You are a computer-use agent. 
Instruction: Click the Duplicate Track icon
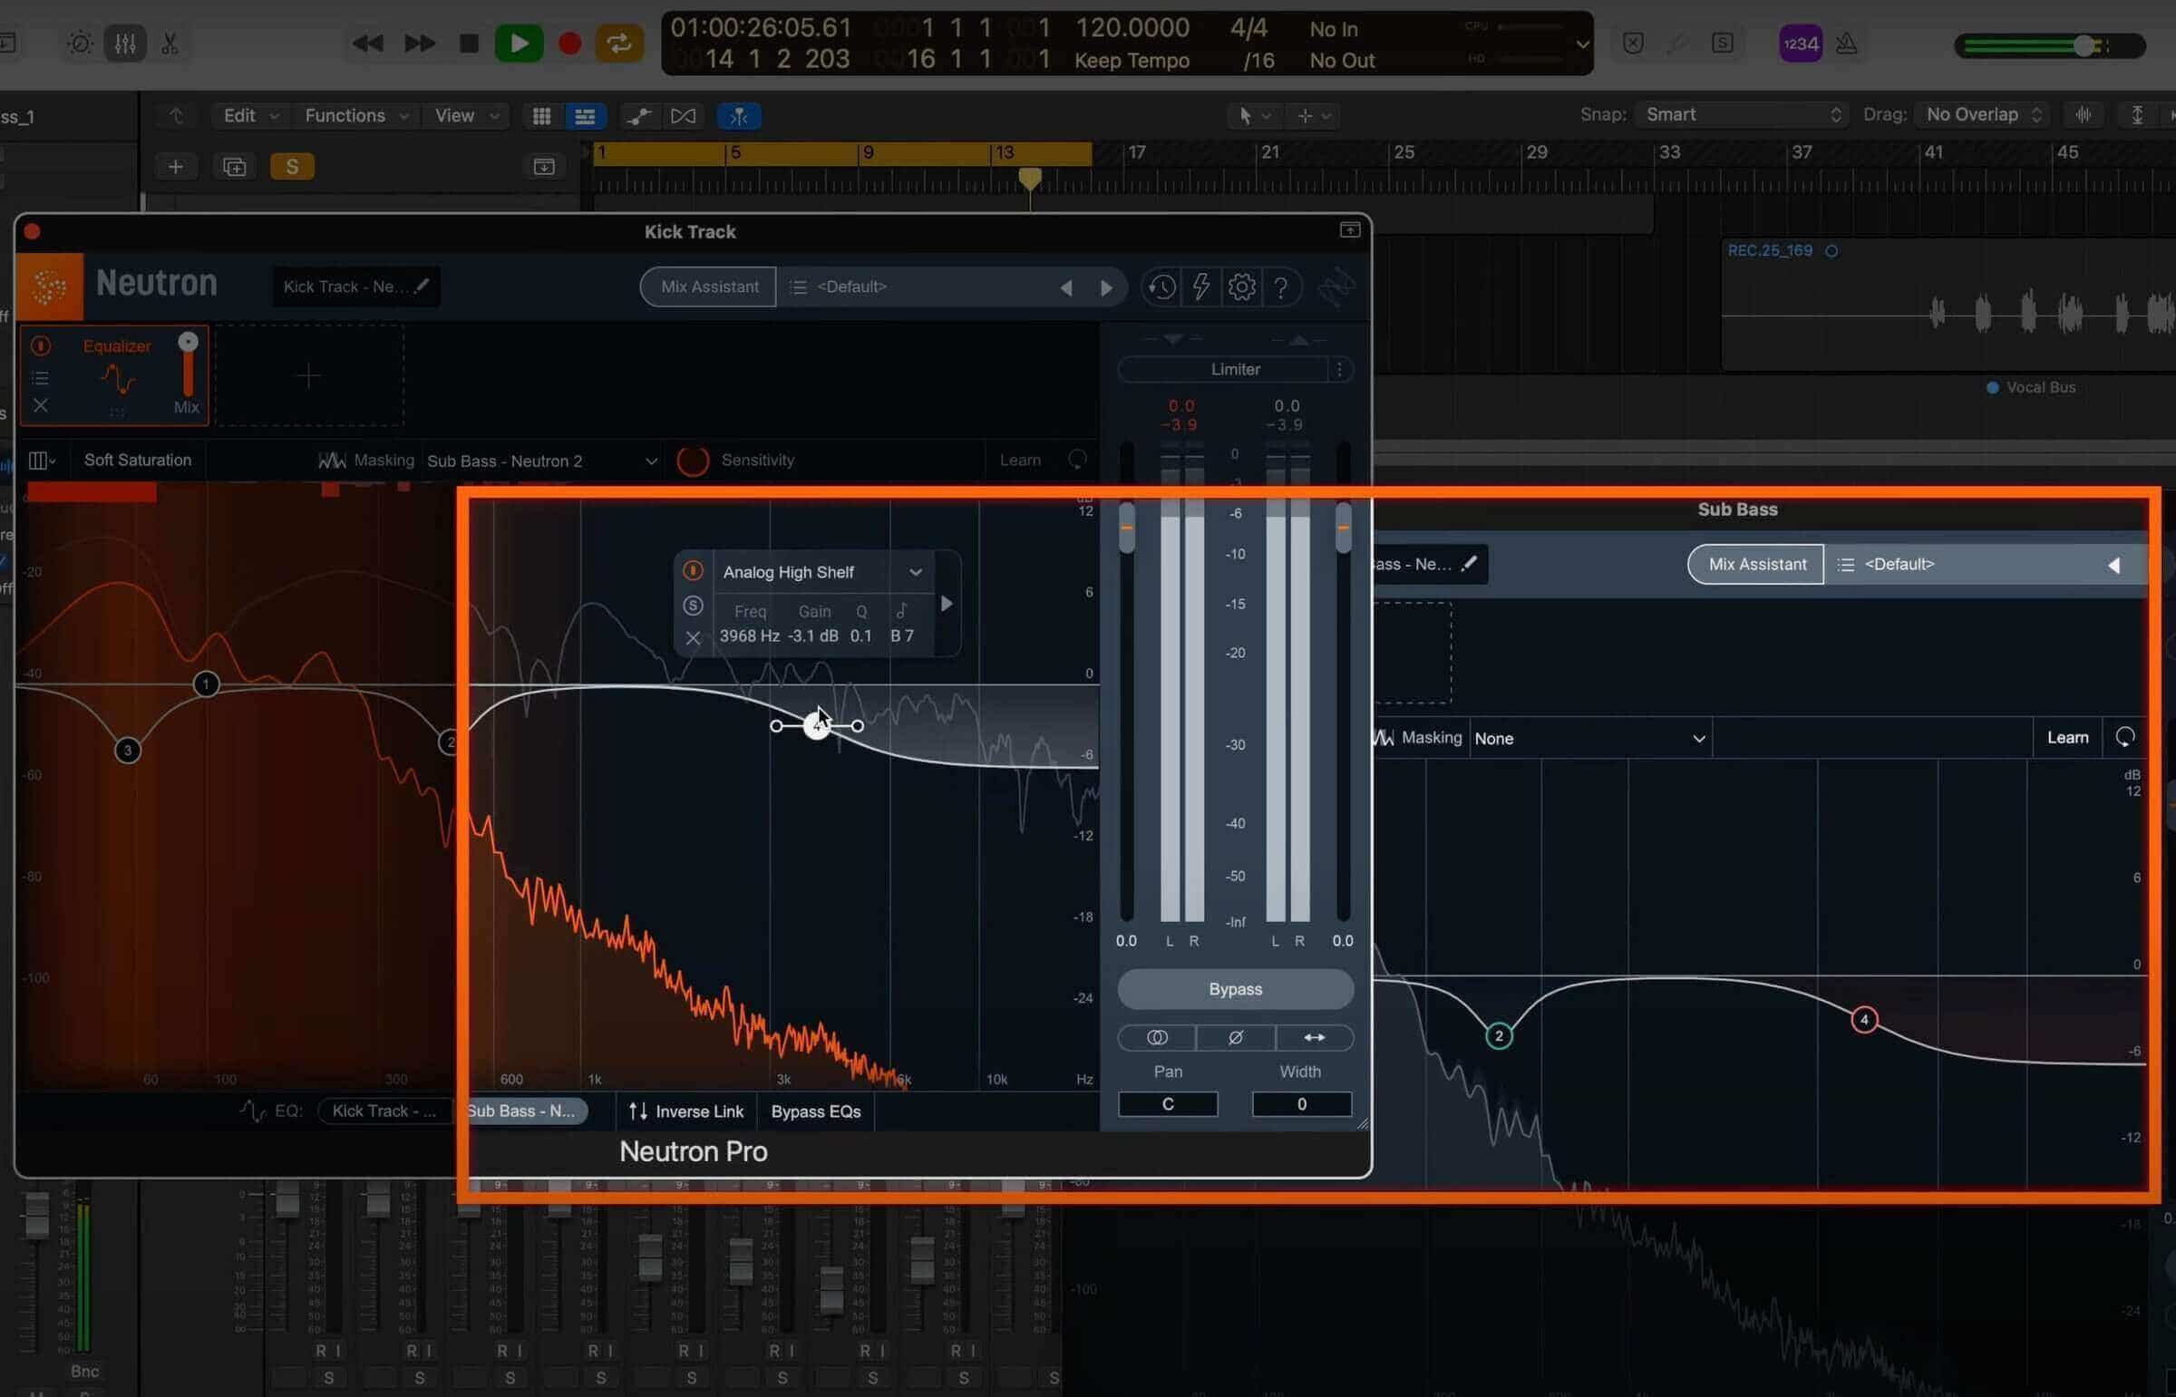coord(234,167)
